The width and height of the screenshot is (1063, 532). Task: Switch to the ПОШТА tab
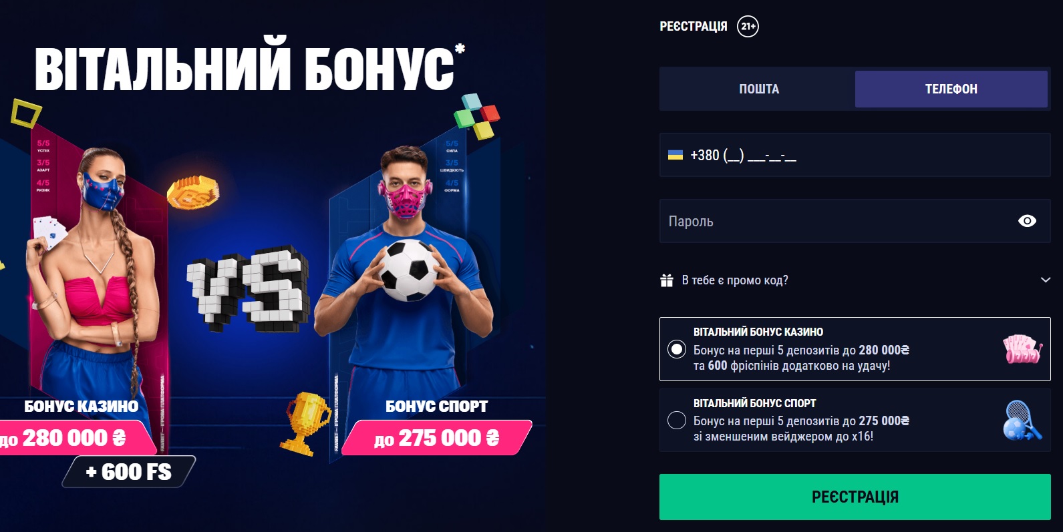point(759,89)
